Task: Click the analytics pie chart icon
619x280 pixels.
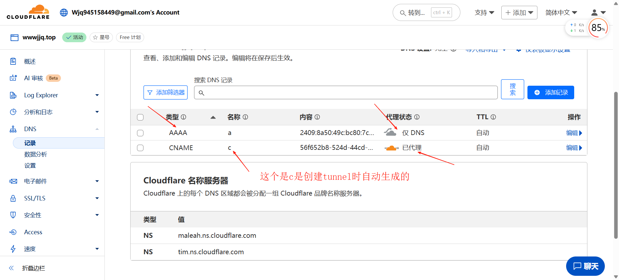Action: [13, 112]
